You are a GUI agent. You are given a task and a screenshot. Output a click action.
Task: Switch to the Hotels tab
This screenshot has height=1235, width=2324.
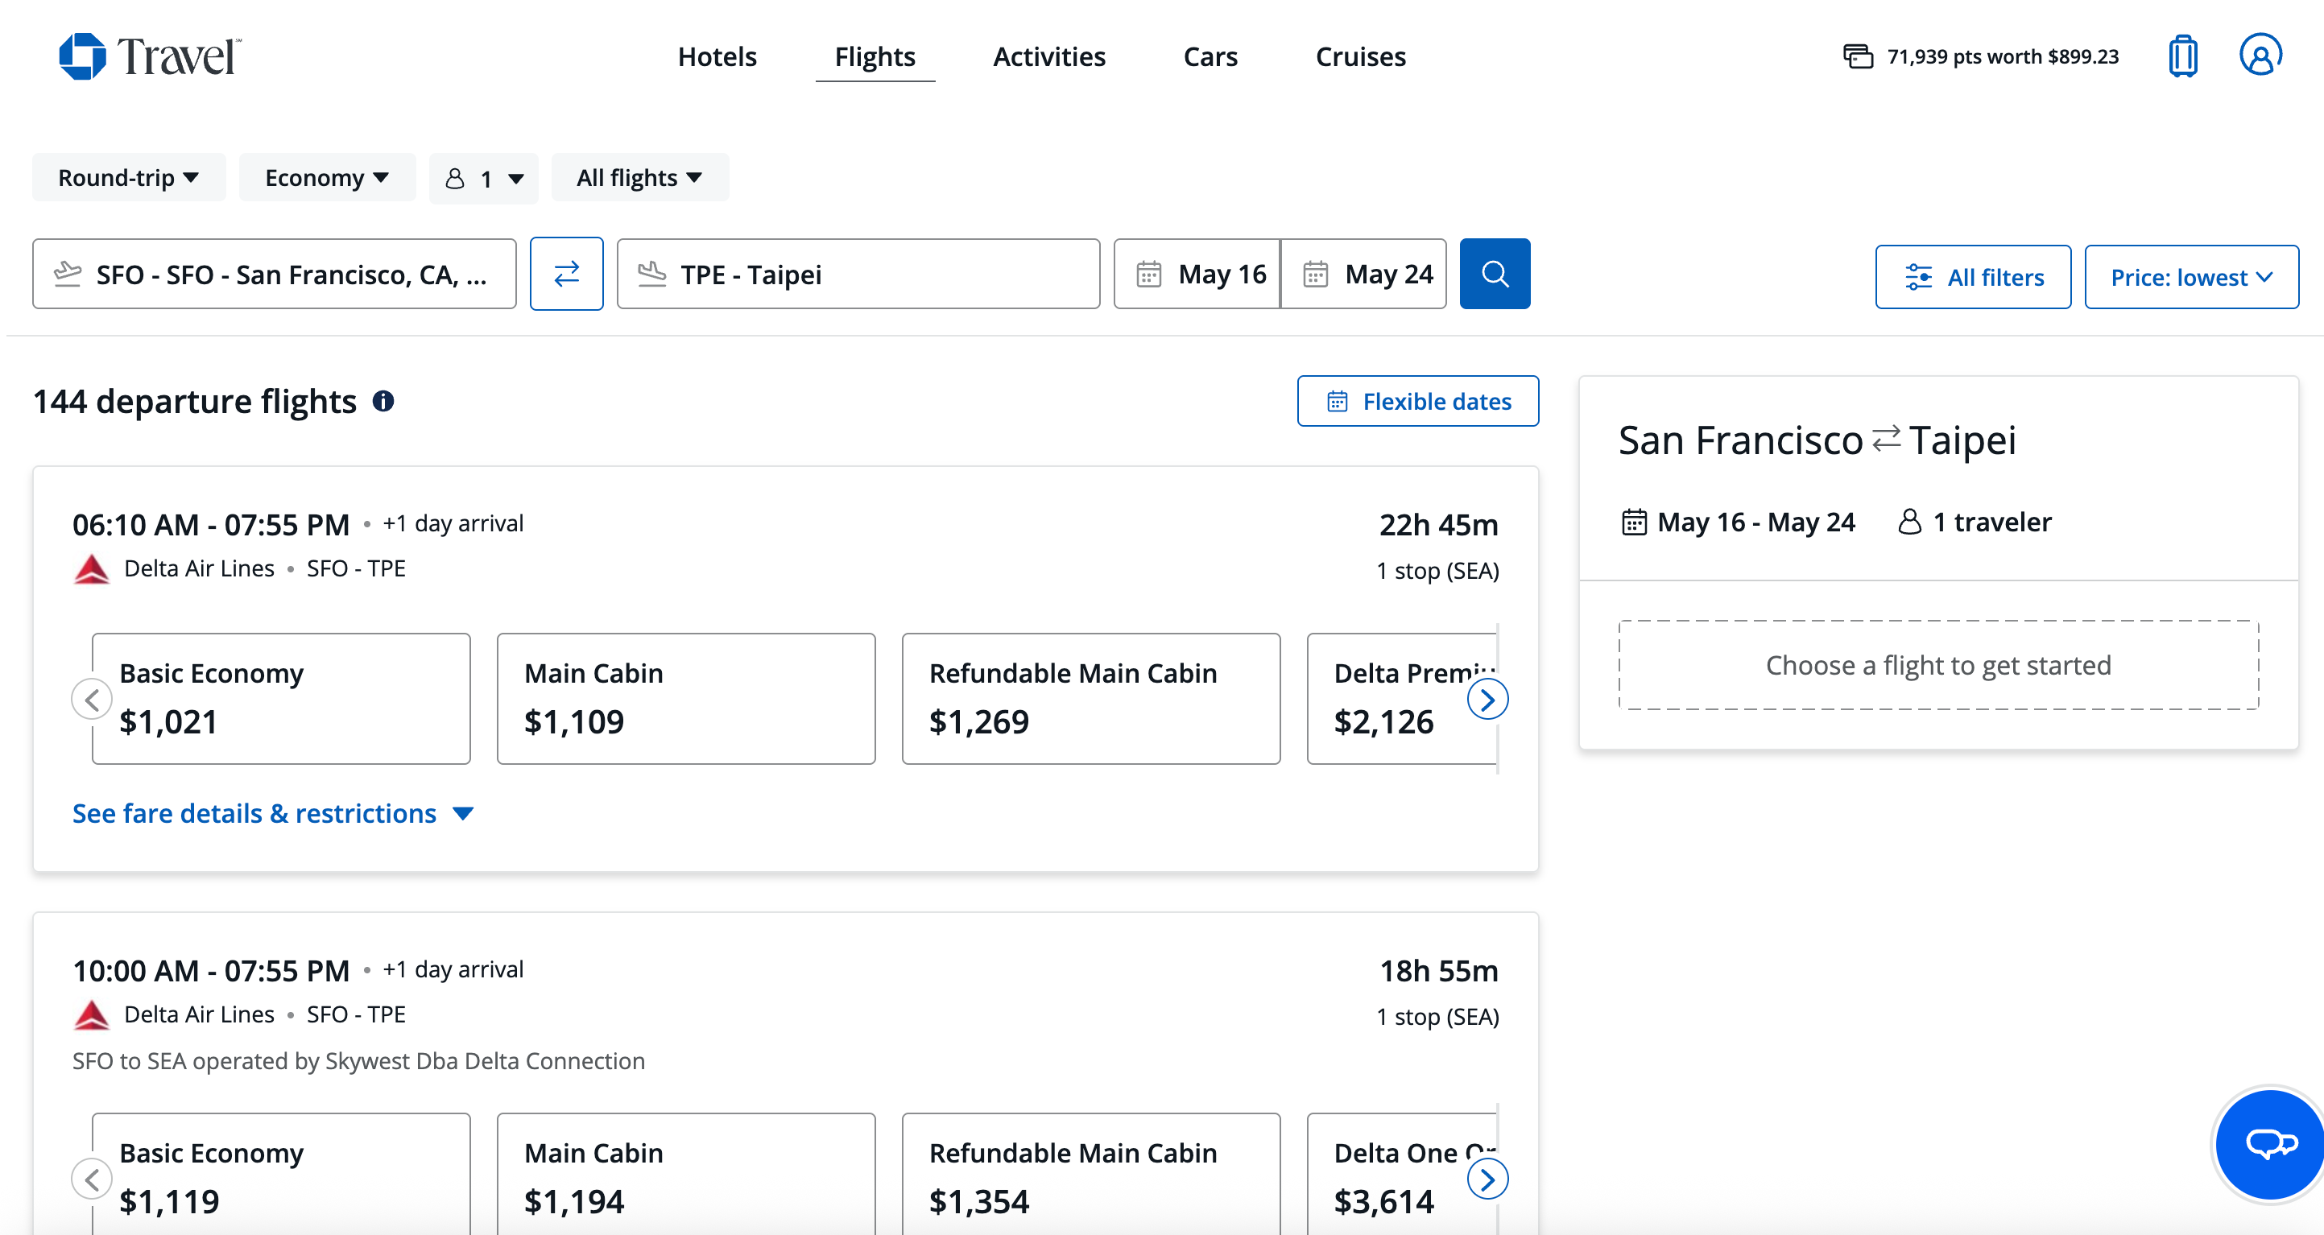[717, 56]
